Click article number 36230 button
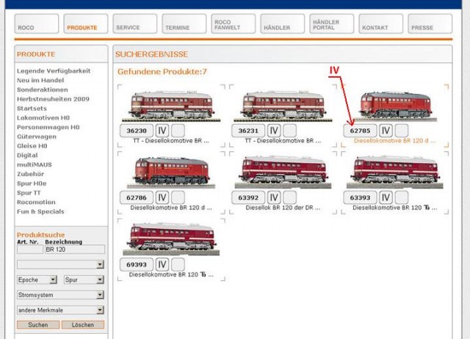The height and width of the screenshot is (339, 470). [x=137, y=131]
